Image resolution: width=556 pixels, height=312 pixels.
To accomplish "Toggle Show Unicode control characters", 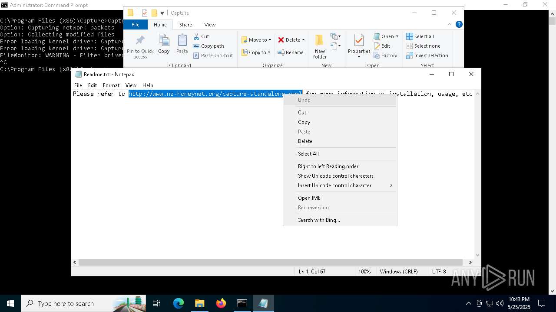I will coord(340,176).
